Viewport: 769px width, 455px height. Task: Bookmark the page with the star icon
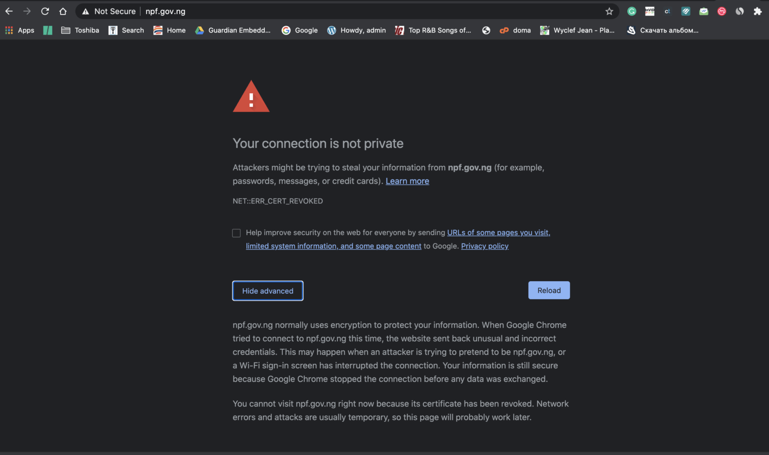[x=609, y=11]
